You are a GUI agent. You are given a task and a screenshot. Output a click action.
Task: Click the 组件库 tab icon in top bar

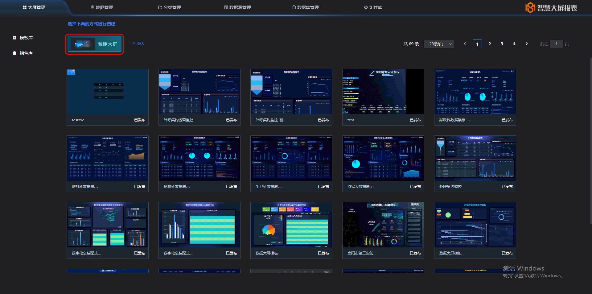pos(366,7)
